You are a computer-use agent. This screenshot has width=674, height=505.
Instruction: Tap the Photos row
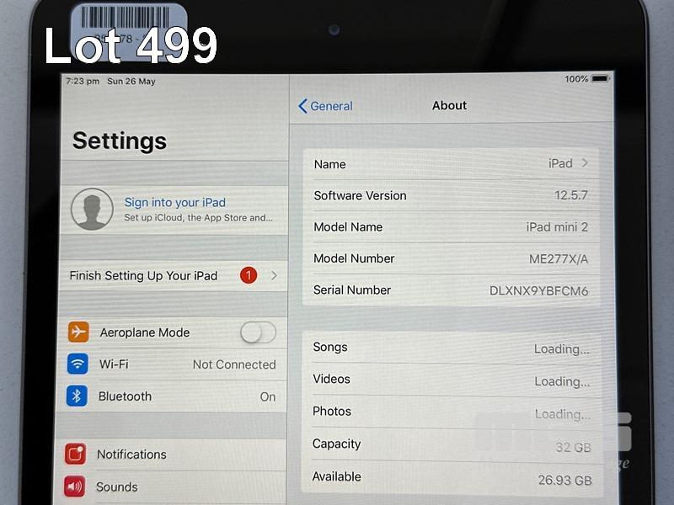click(x=452, y=412)
